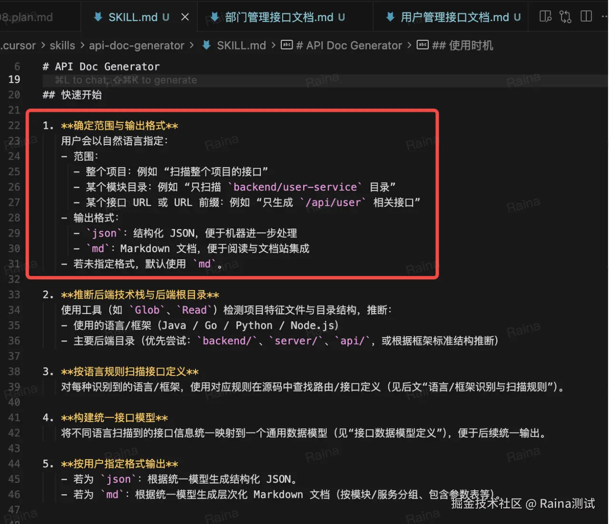Click the markdown icon on 用户管理接口文档.md tab
The image size is (609, 524).
coord(390,17)
